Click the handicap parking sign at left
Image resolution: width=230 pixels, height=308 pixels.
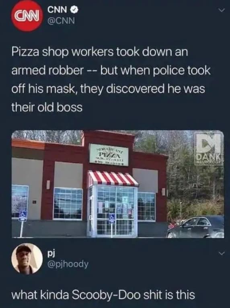[23, 216]
